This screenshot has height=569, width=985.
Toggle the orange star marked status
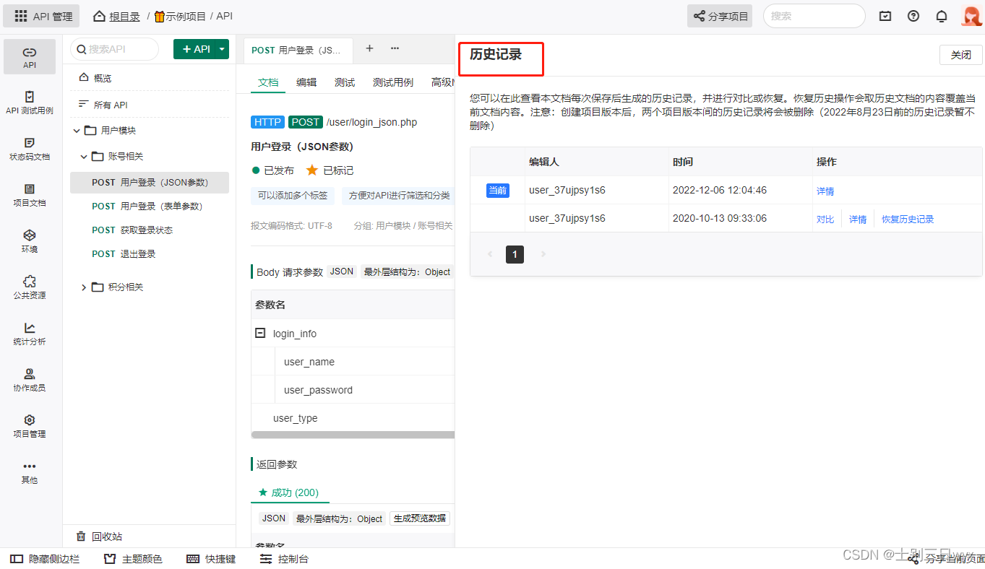pyautogui.click(x=311, y=170)
